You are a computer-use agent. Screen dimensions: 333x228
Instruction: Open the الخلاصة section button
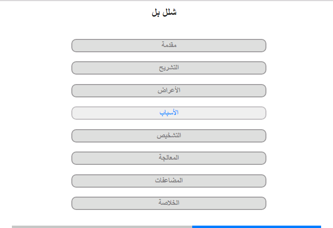point(169,203)
